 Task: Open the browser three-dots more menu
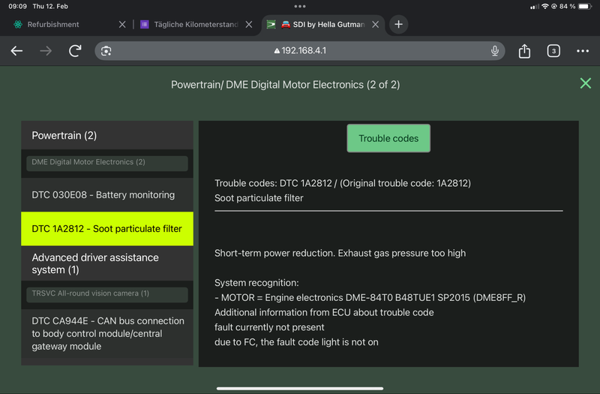click(x=583, y=51)
